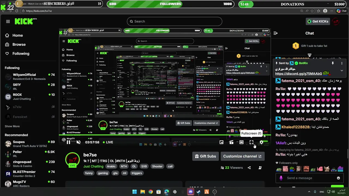Click Get KICKs button

tap(318, 21)
